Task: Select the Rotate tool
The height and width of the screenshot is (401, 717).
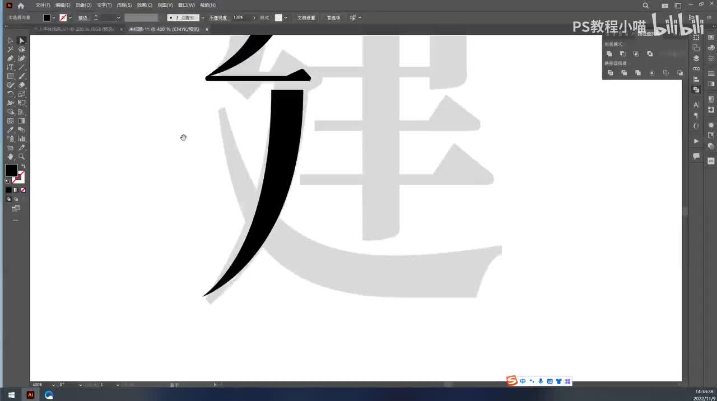Action: click(10, 94)
